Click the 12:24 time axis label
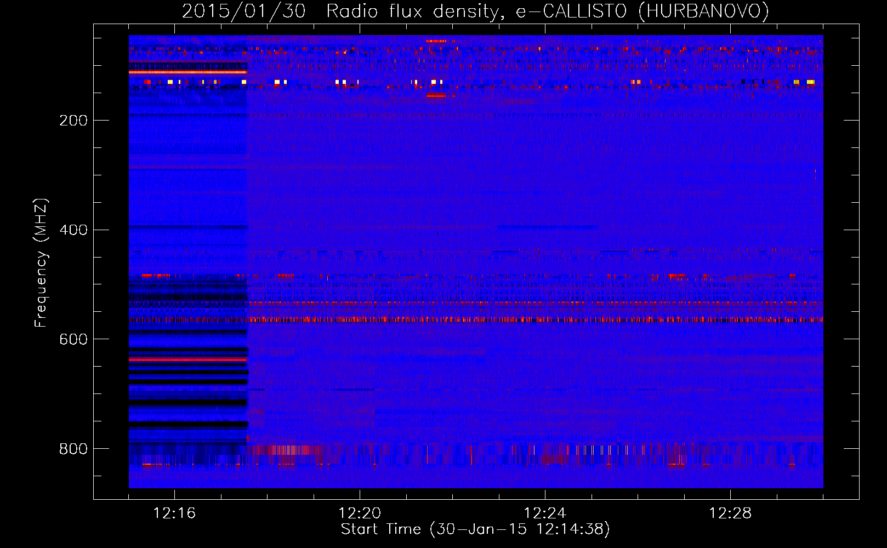The image size is (887, 548). point(545,513)
